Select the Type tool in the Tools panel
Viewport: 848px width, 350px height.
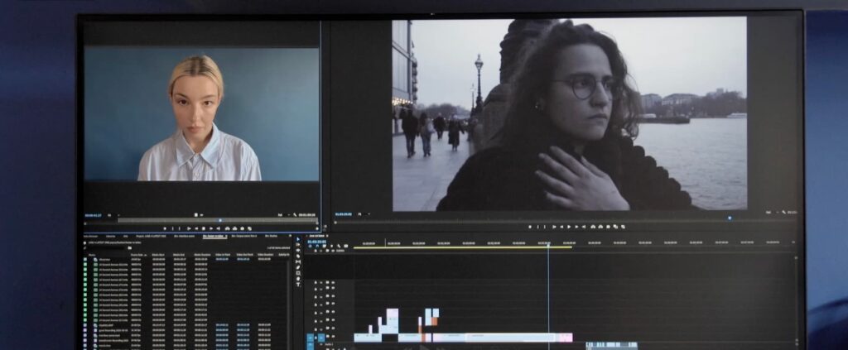tap(298, 284)
